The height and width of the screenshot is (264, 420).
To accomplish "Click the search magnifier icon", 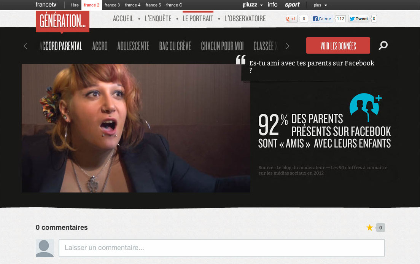I will [383, 46].
